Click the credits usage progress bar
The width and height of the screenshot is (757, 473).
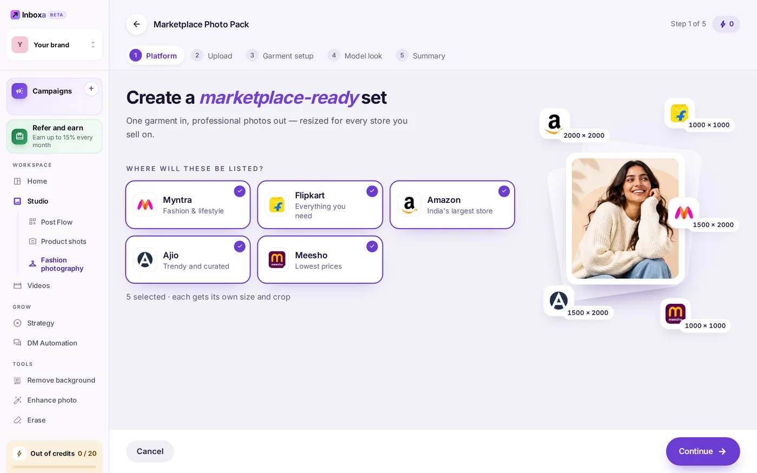[x=54, y=467]
